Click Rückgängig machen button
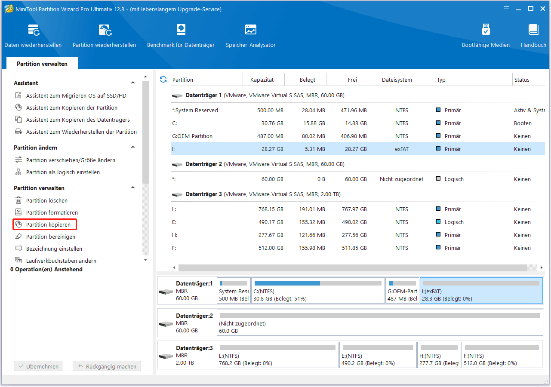 tap(107, 367)
